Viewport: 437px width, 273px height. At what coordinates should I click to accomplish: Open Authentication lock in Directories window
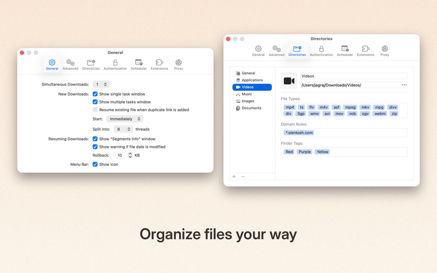click(x=322, y=51)
